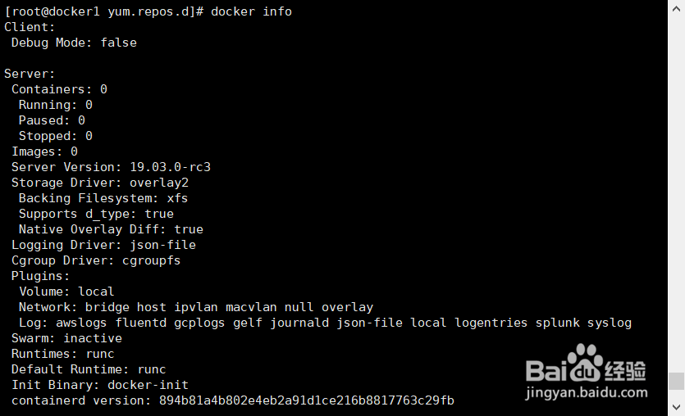This screenshot has width=685, height=416.
Task: Click the Baidu paw logo watermark
Action: (585, 363)
